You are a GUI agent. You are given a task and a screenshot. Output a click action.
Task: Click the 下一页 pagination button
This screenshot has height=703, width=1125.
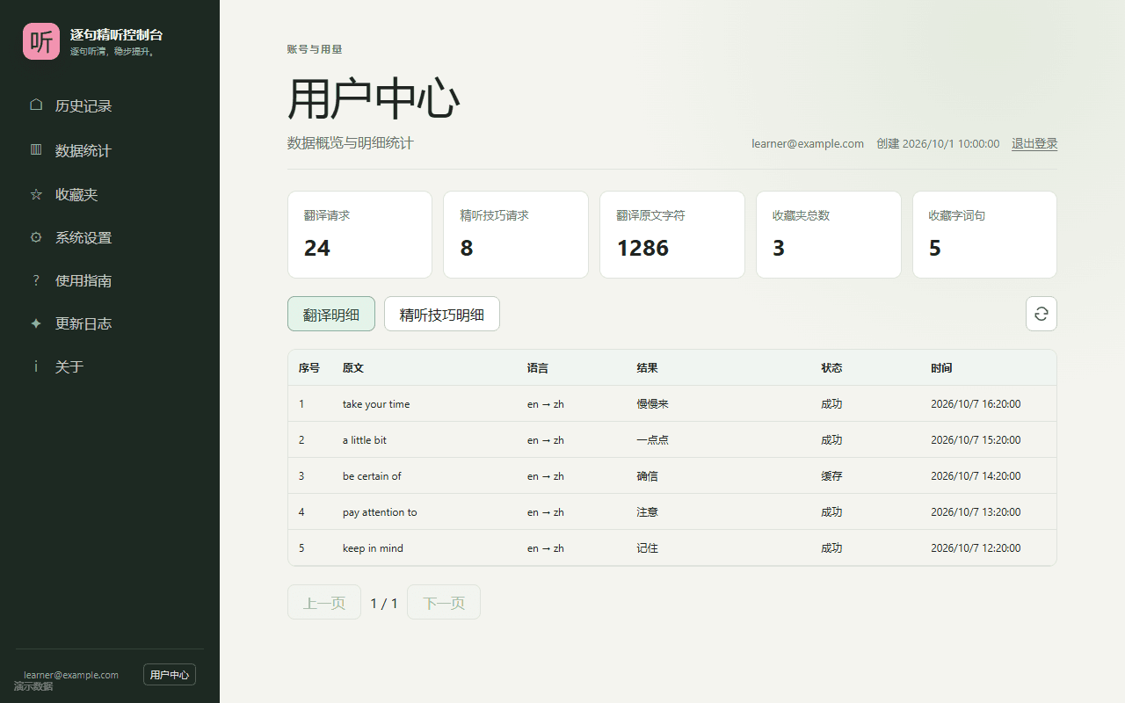pyautogui.click(x=444, y=602)
